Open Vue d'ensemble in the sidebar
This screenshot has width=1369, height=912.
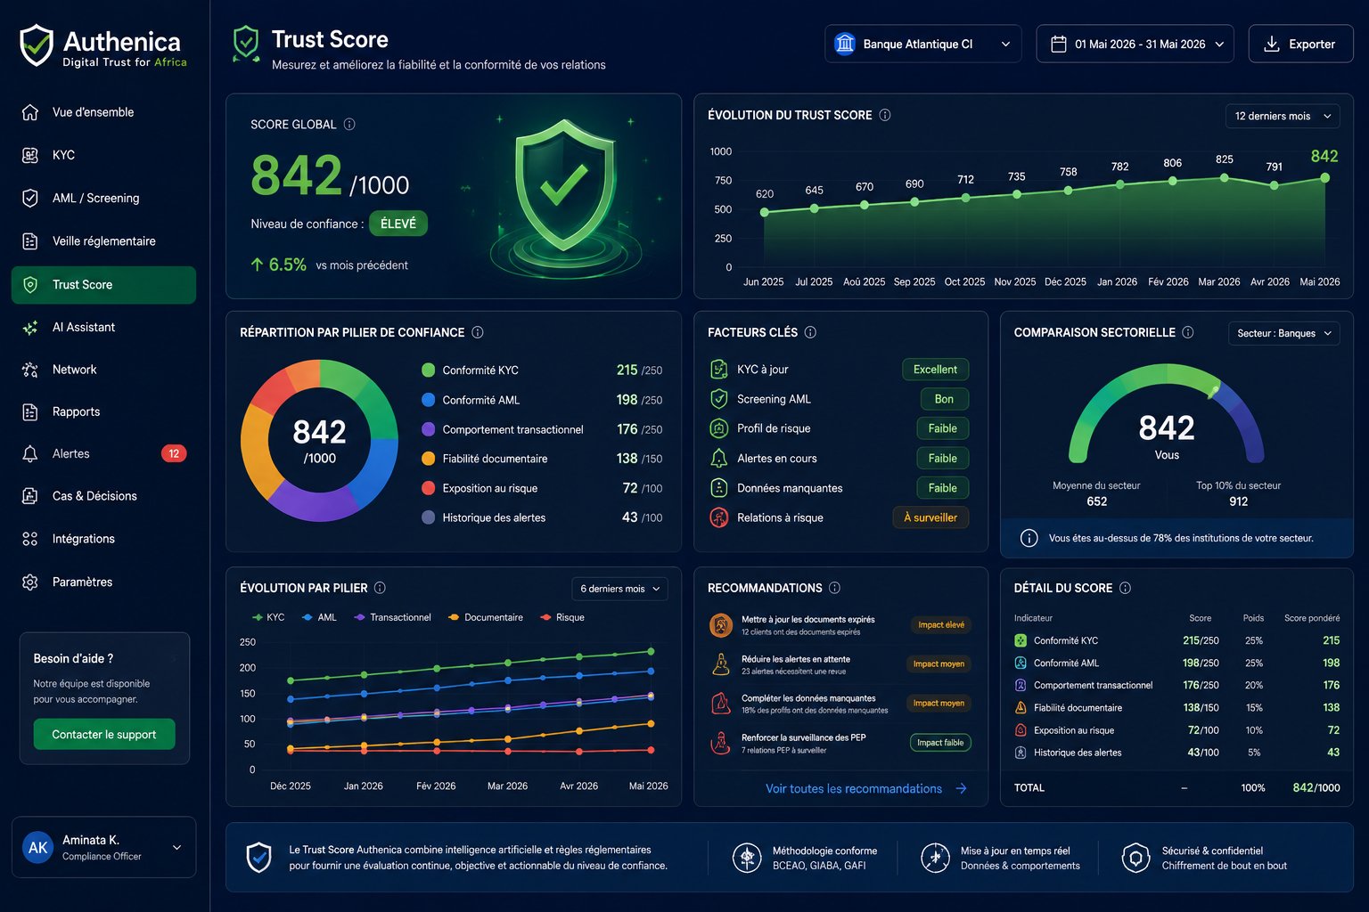pos(103,112)
